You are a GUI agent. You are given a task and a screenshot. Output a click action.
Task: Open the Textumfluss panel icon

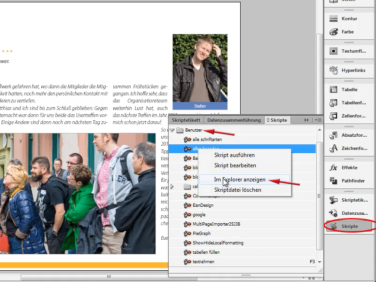click(333, 51)
